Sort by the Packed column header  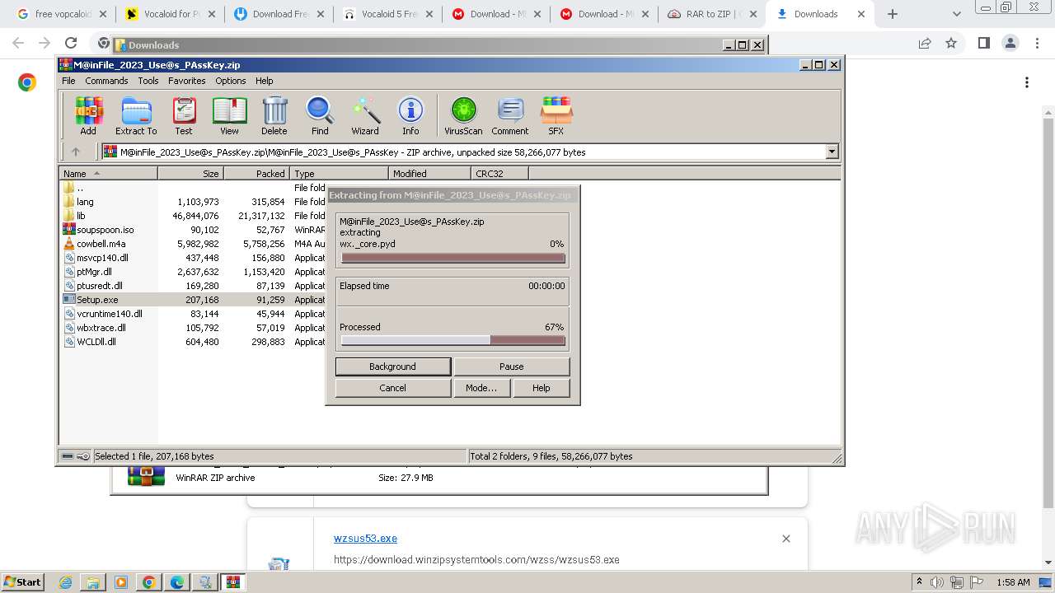point(256,174)
